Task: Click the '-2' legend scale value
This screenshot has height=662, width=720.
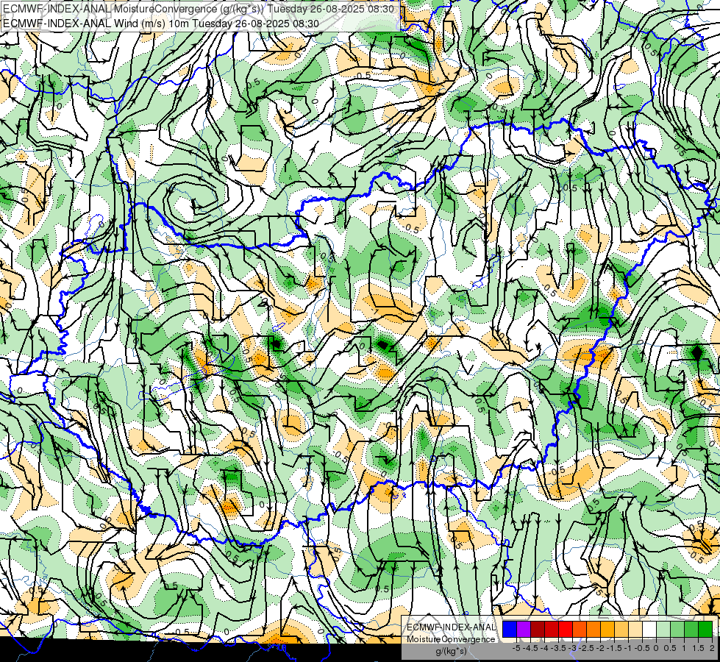Action: pos(601,648)
